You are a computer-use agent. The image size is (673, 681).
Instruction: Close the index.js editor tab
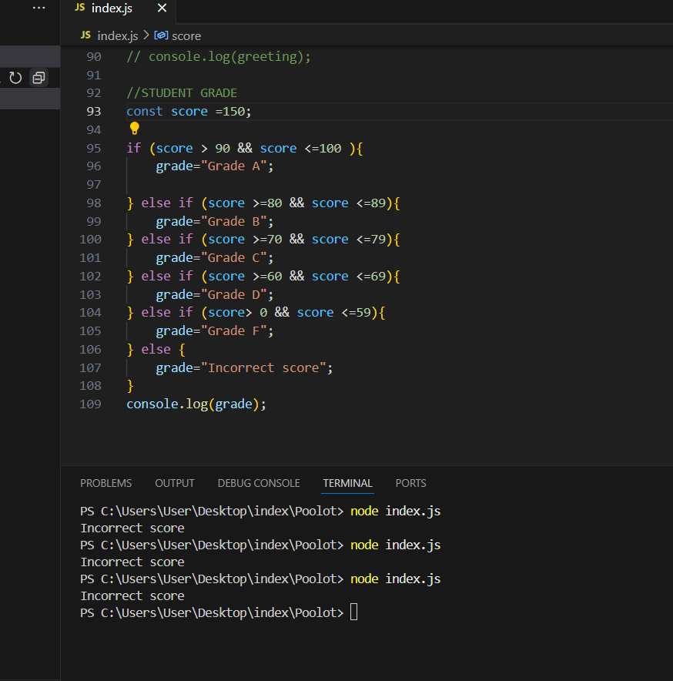pyautogui.click(x=162, y=8)
